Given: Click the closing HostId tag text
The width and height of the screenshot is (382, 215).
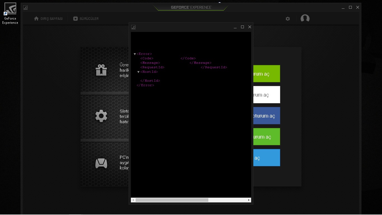Looking at the screenshot, I should pos(150,81).
